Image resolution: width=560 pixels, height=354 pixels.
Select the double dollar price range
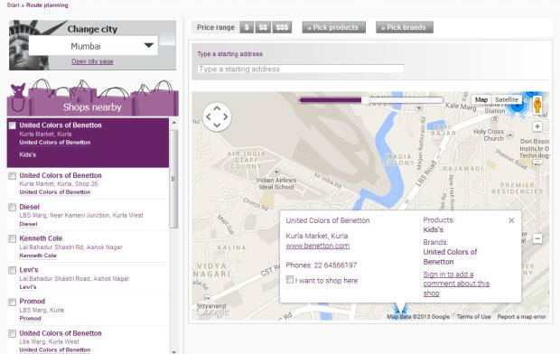pos(263,27)
